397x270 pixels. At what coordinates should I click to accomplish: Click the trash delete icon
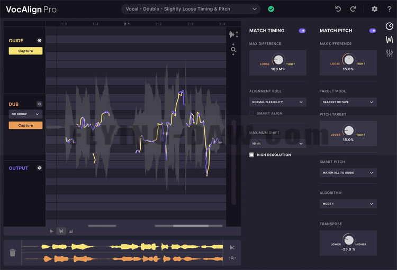pos(12,253)
